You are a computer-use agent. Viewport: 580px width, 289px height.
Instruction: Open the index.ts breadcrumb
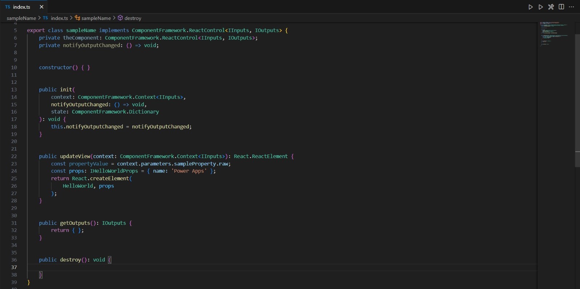click(x=59, y=18)
